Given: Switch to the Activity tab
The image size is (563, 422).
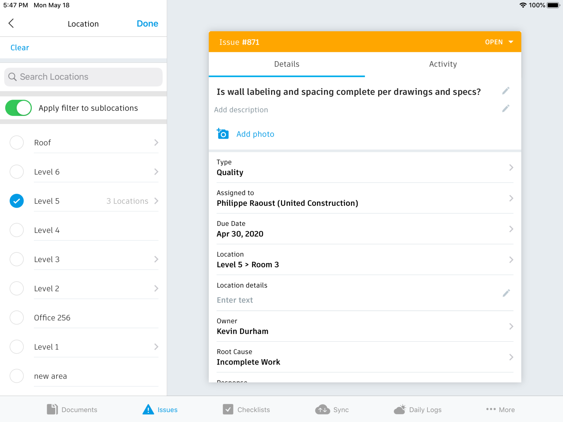Looking at the screenshot, I should 443,64.
